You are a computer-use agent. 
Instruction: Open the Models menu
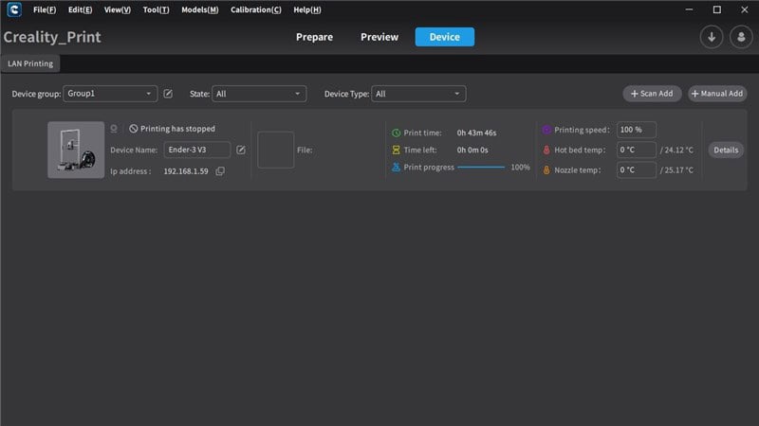(200, 9)
